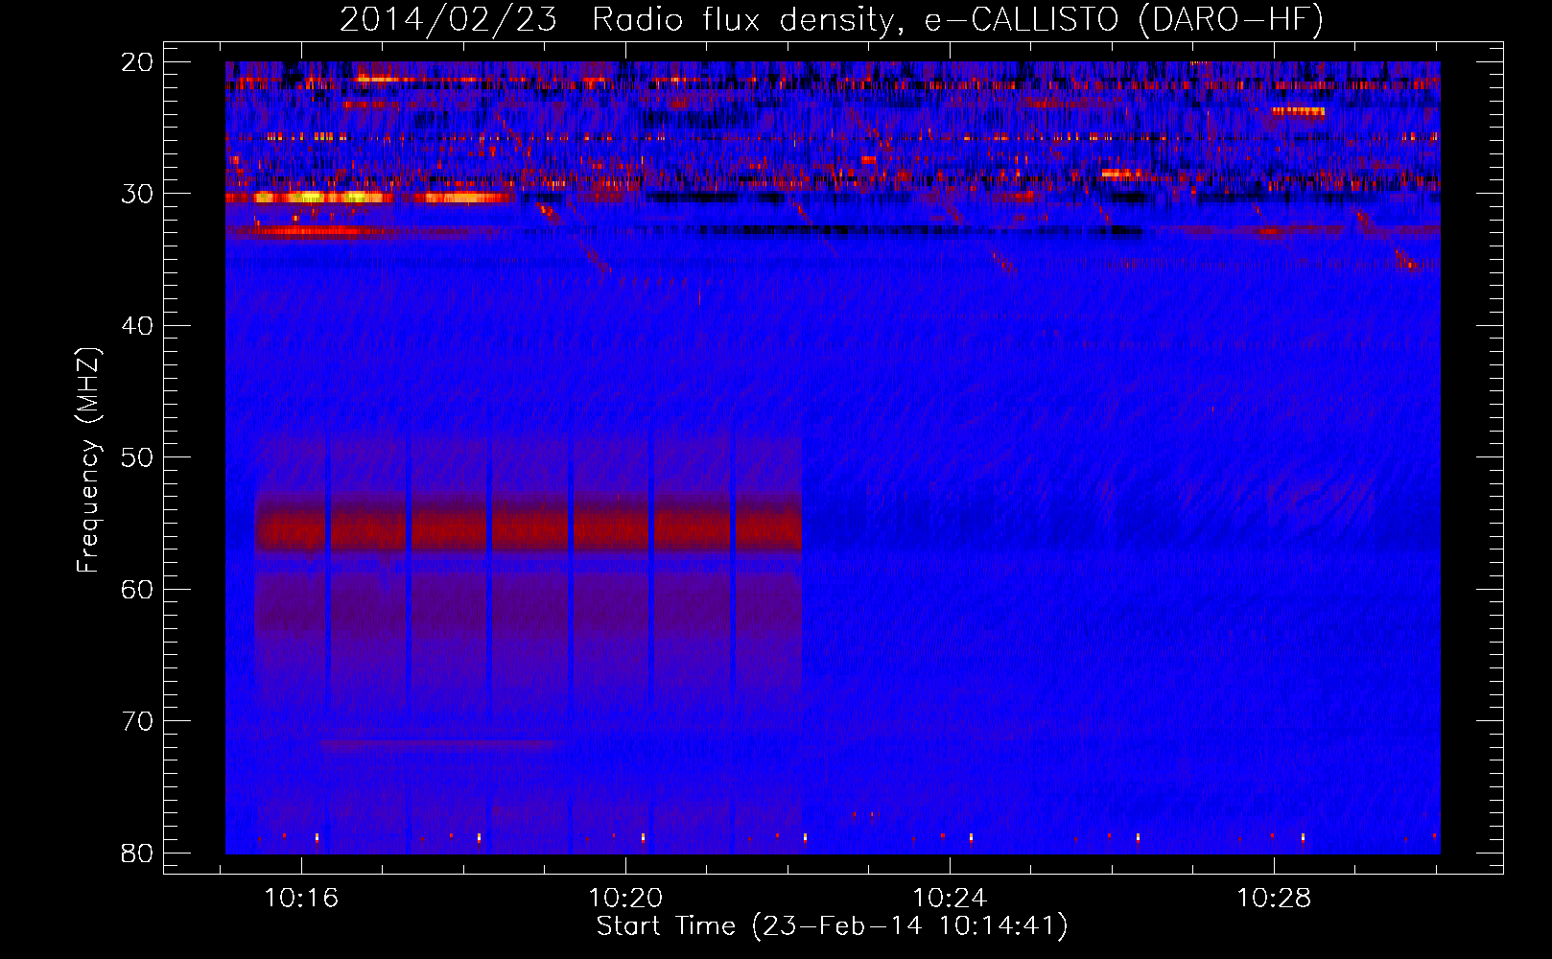
Task: Click the "40" frequency tick label
Action: pos(138,326)
